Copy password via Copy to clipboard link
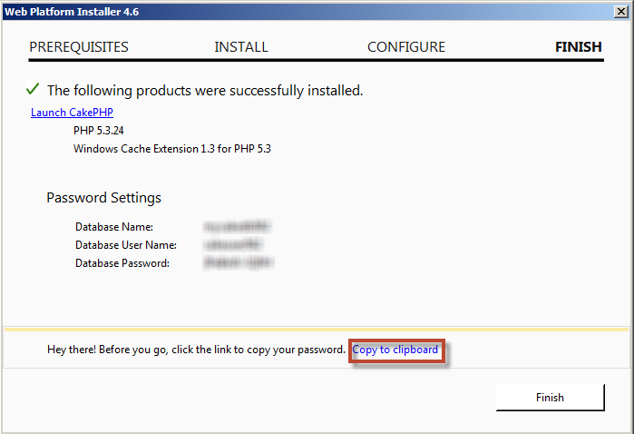 click(x=395, y=350)
